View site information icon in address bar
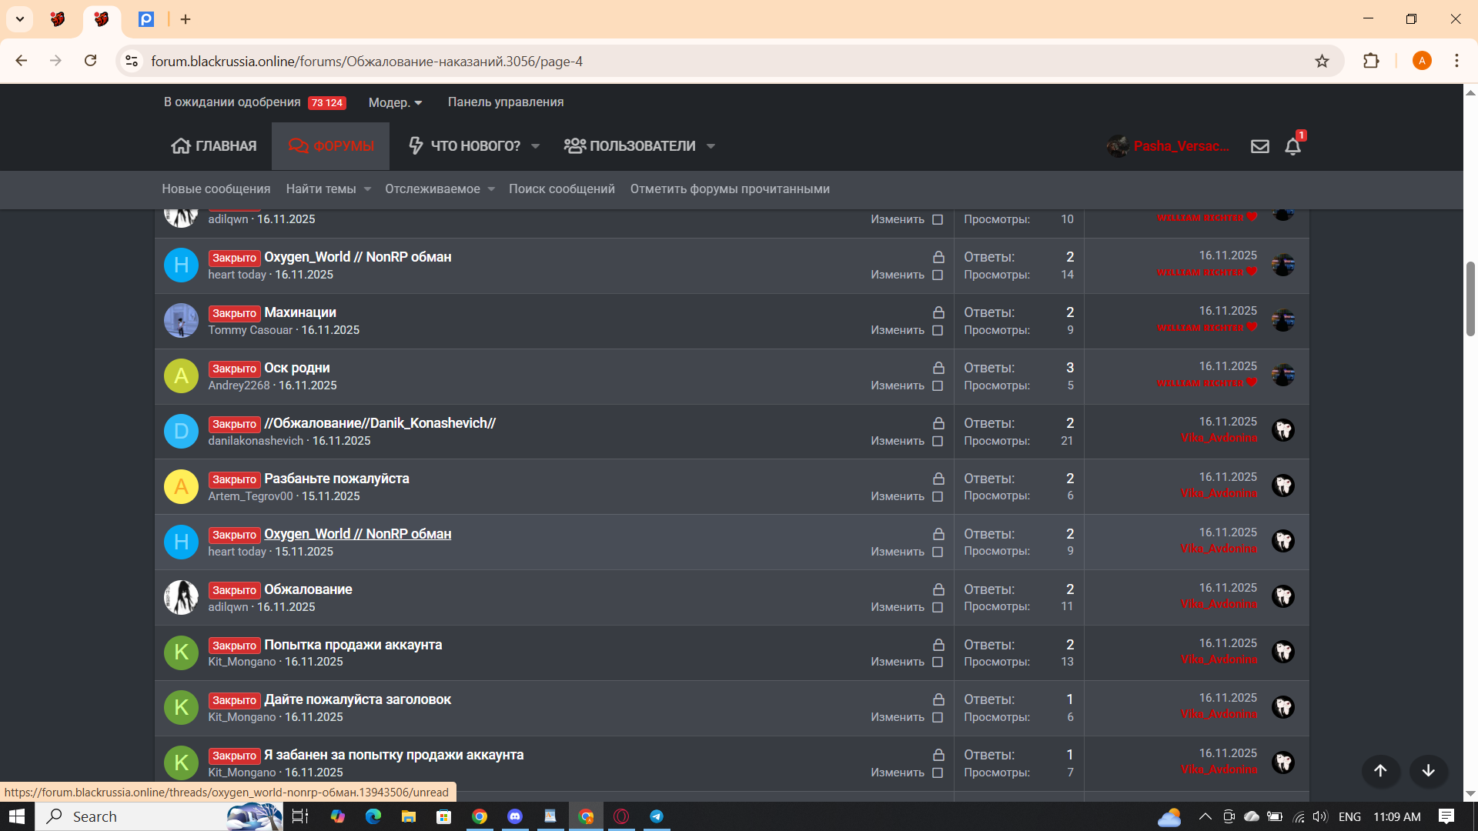1478x831 pixels. point(132,61)
